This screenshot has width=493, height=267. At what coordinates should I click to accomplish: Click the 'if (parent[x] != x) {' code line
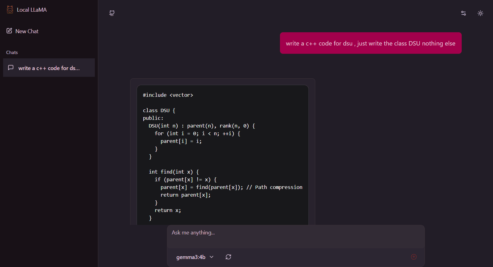186,180
